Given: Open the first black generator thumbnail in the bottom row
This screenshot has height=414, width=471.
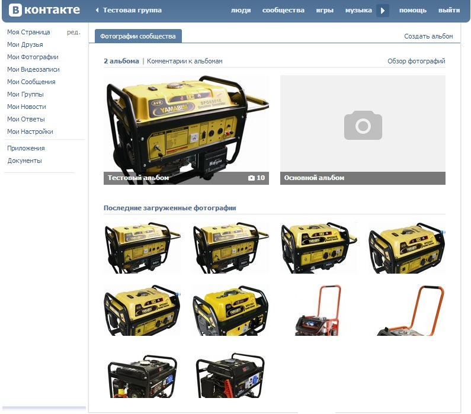Looking at the screenshot, I should pyautogui.click(x=142, y=376).
